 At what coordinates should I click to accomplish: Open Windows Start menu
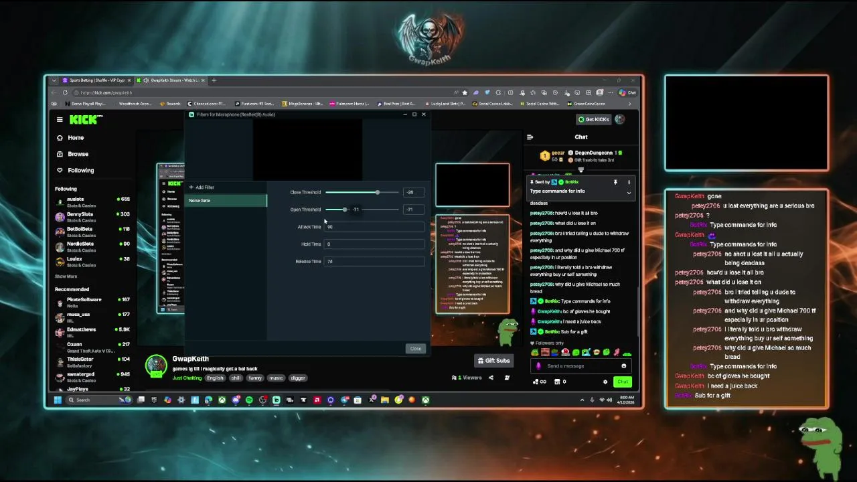click(x=58, y=400)
